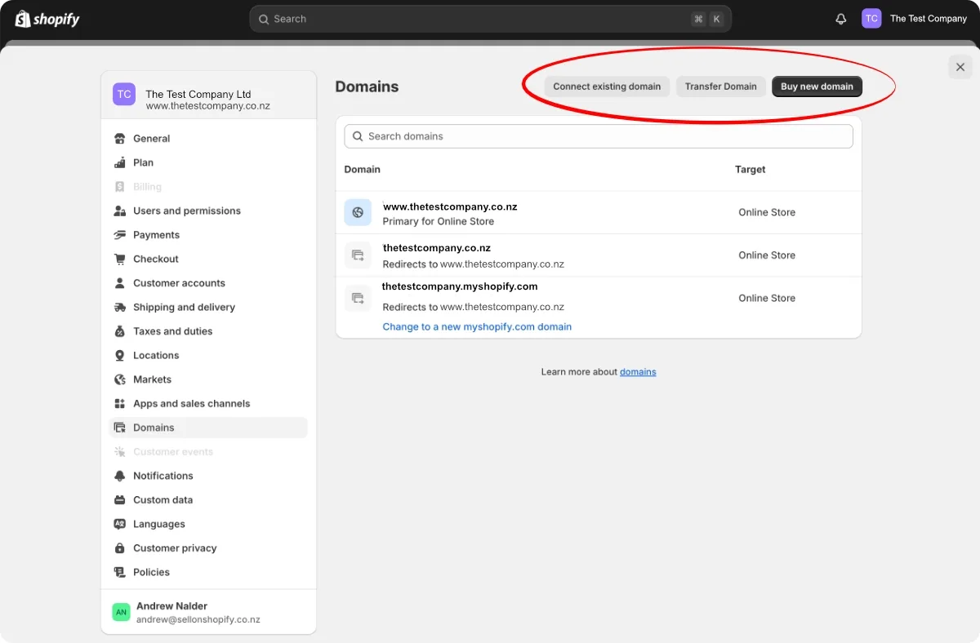The image size is (980, 643).
Task: Click the Domain column header
Action: click(363, 170)
